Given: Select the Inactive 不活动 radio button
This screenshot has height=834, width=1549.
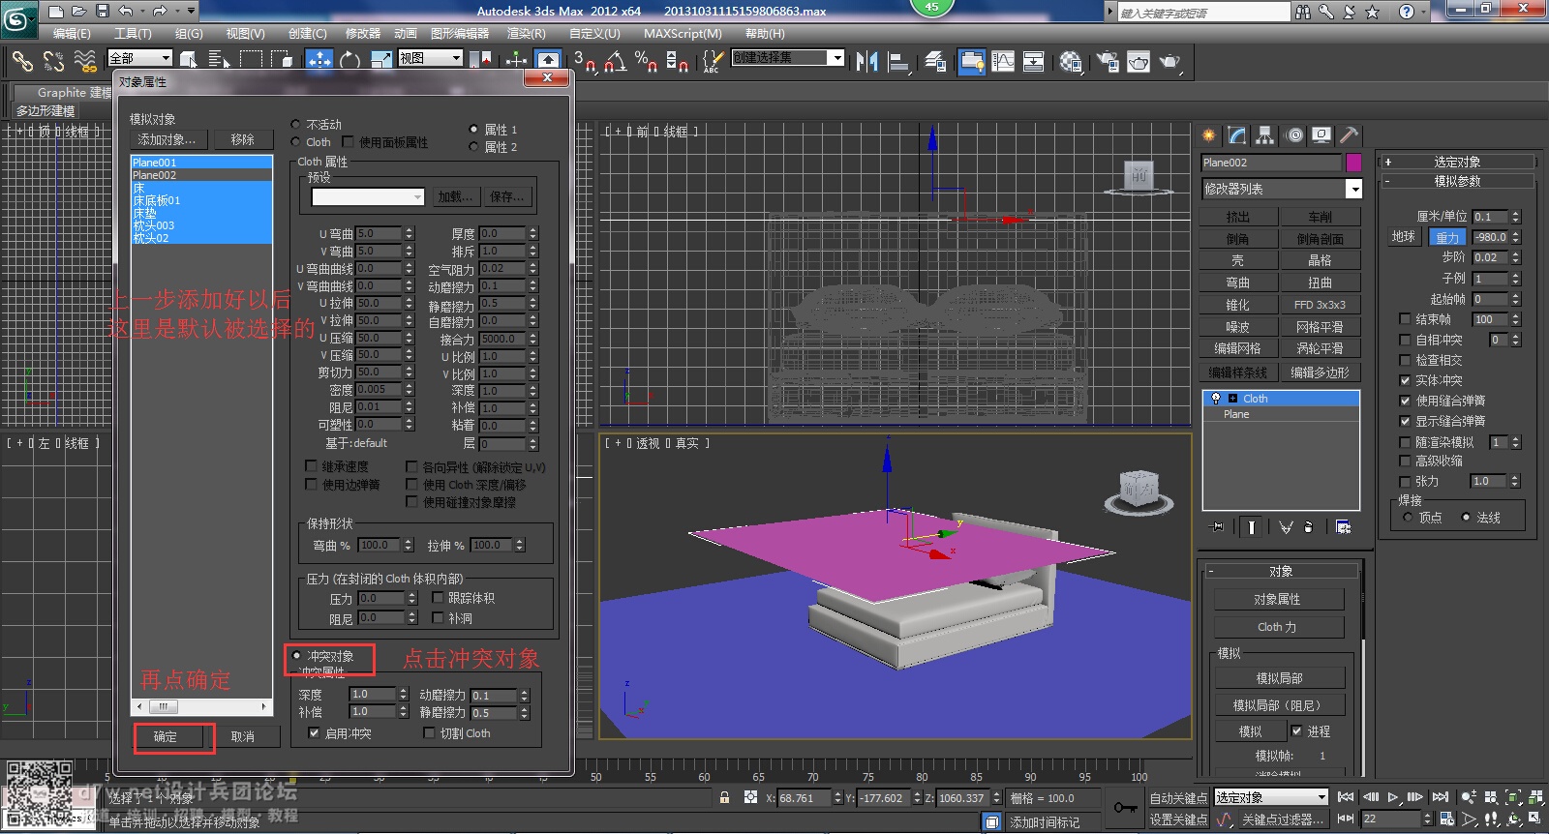Looking at the screenshot, I should (x=296, y=124).
